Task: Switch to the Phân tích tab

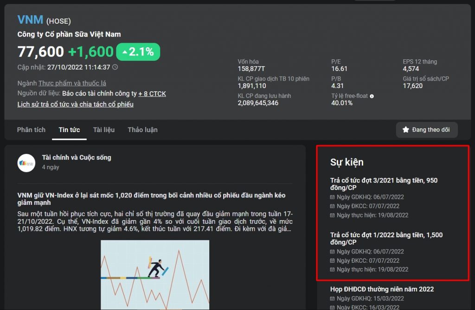Action: (x=31, y=130)
